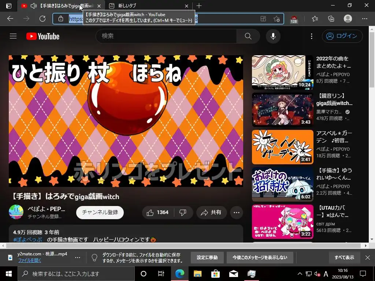Select the giga戯画witch YouTube tab

pyautogui.click(x=61, y=6)
